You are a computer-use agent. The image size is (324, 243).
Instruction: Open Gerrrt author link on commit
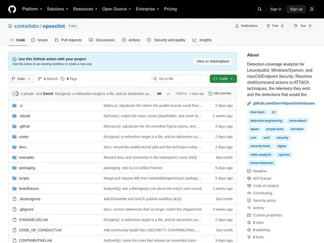point(48,94)
